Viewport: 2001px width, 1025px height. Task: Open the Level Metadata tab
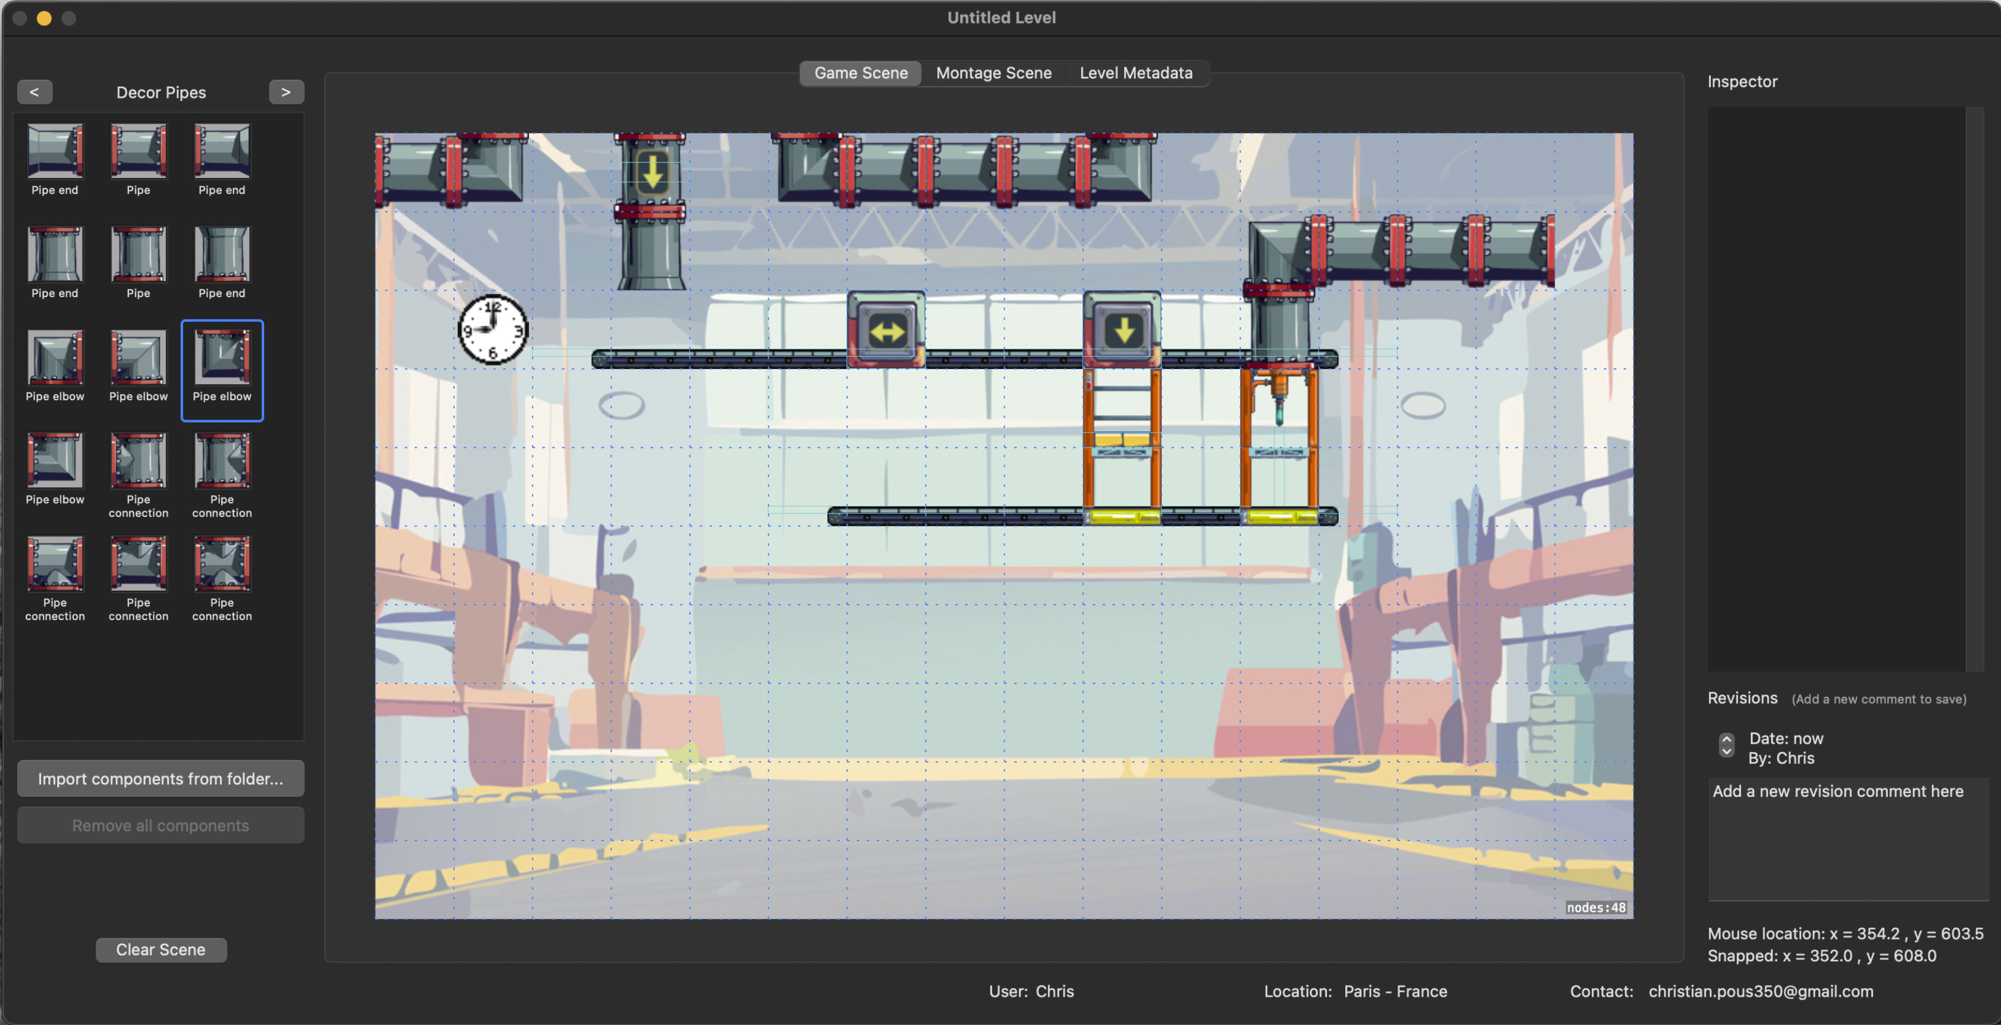(x=1136, y=73)
